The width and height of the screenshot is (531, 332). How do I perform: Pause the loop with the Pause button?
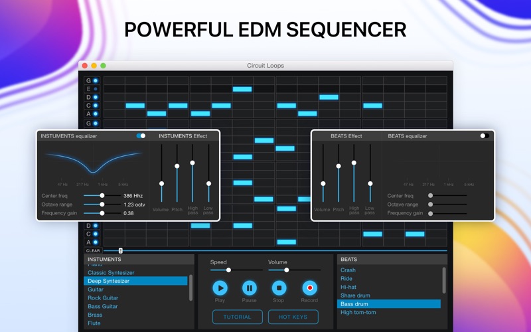pyautogui.click(x=250, y=288)
